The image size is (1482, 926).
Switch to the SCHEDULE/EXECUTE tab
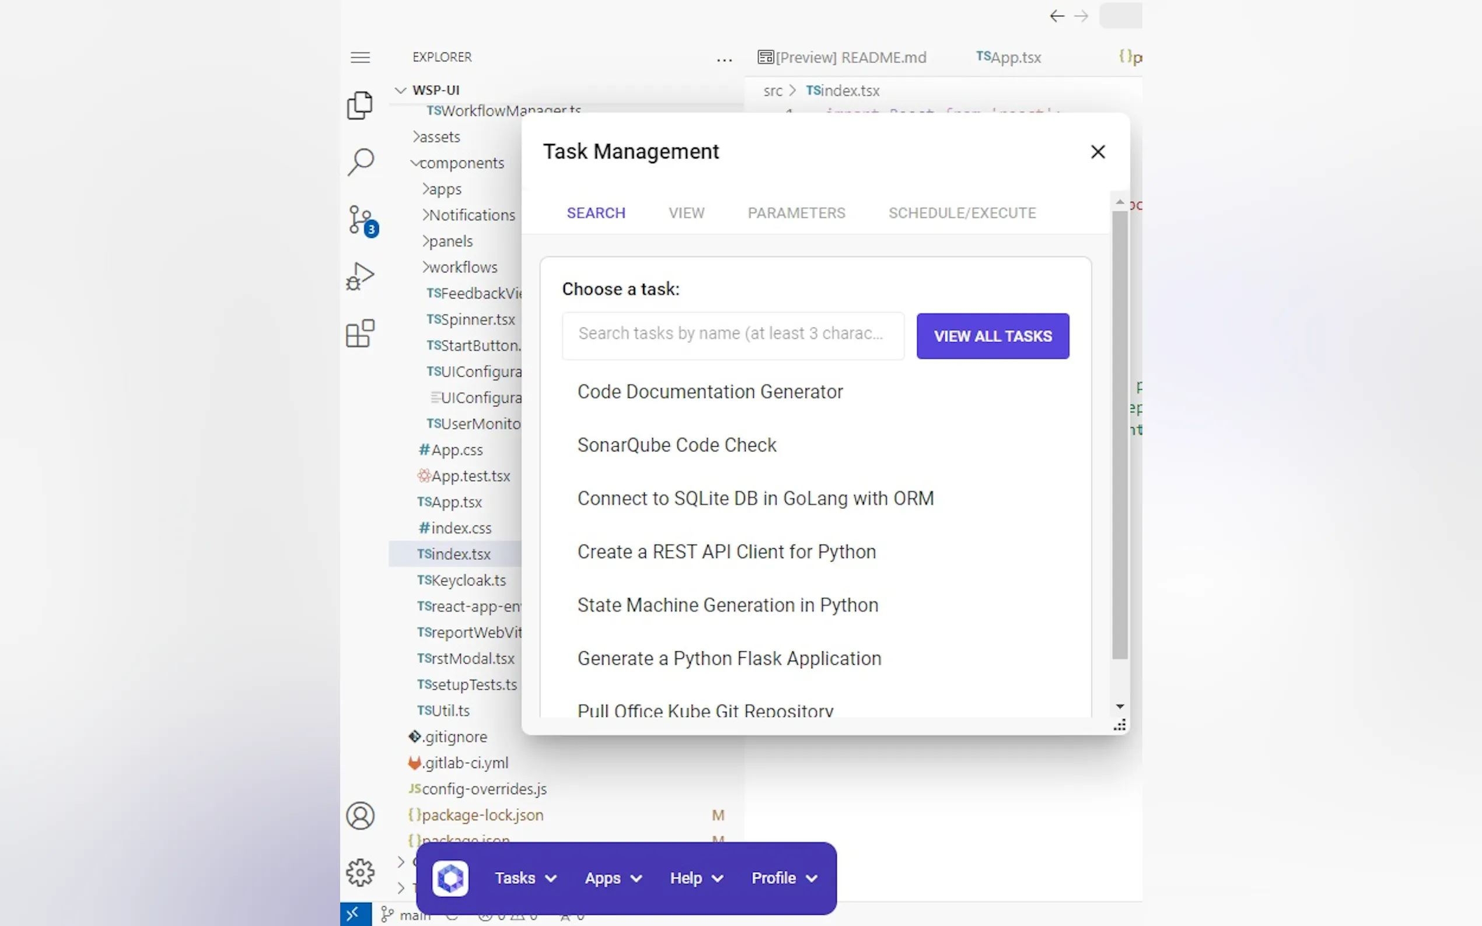[962, 213]
